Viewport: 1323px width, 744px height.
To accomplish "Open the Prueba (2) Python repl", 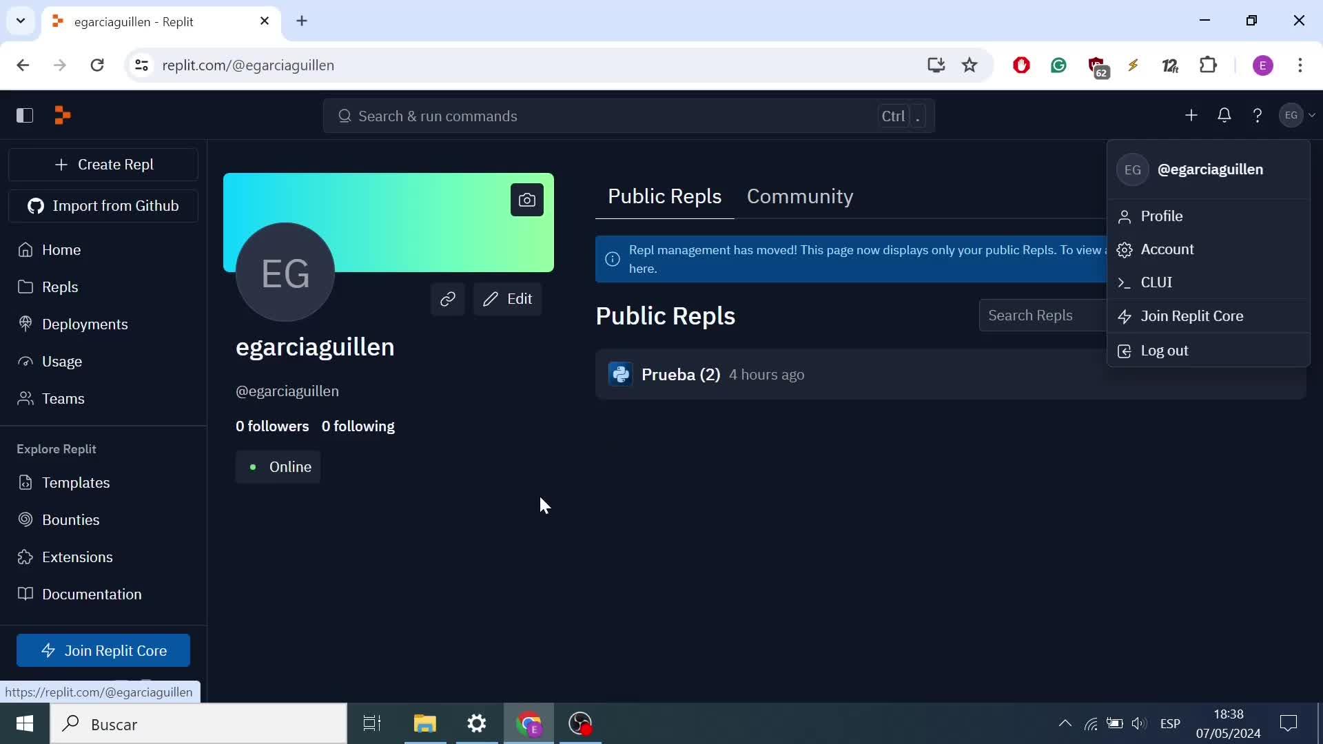I will (680, 375).
